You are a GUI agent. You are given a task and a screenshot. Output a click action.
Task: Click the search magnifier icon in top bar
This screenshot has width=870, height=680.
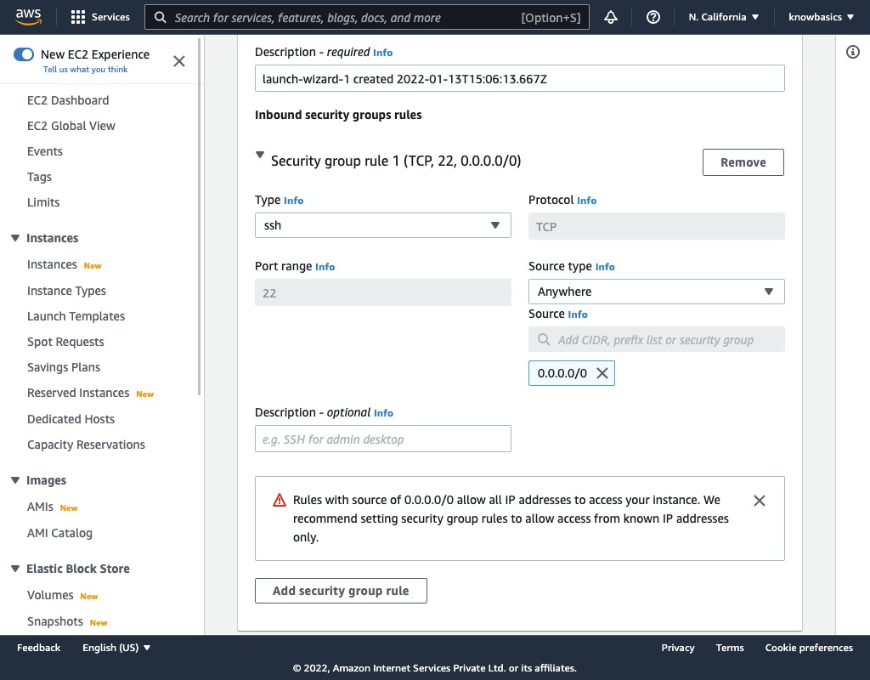[x=161, y=17]
